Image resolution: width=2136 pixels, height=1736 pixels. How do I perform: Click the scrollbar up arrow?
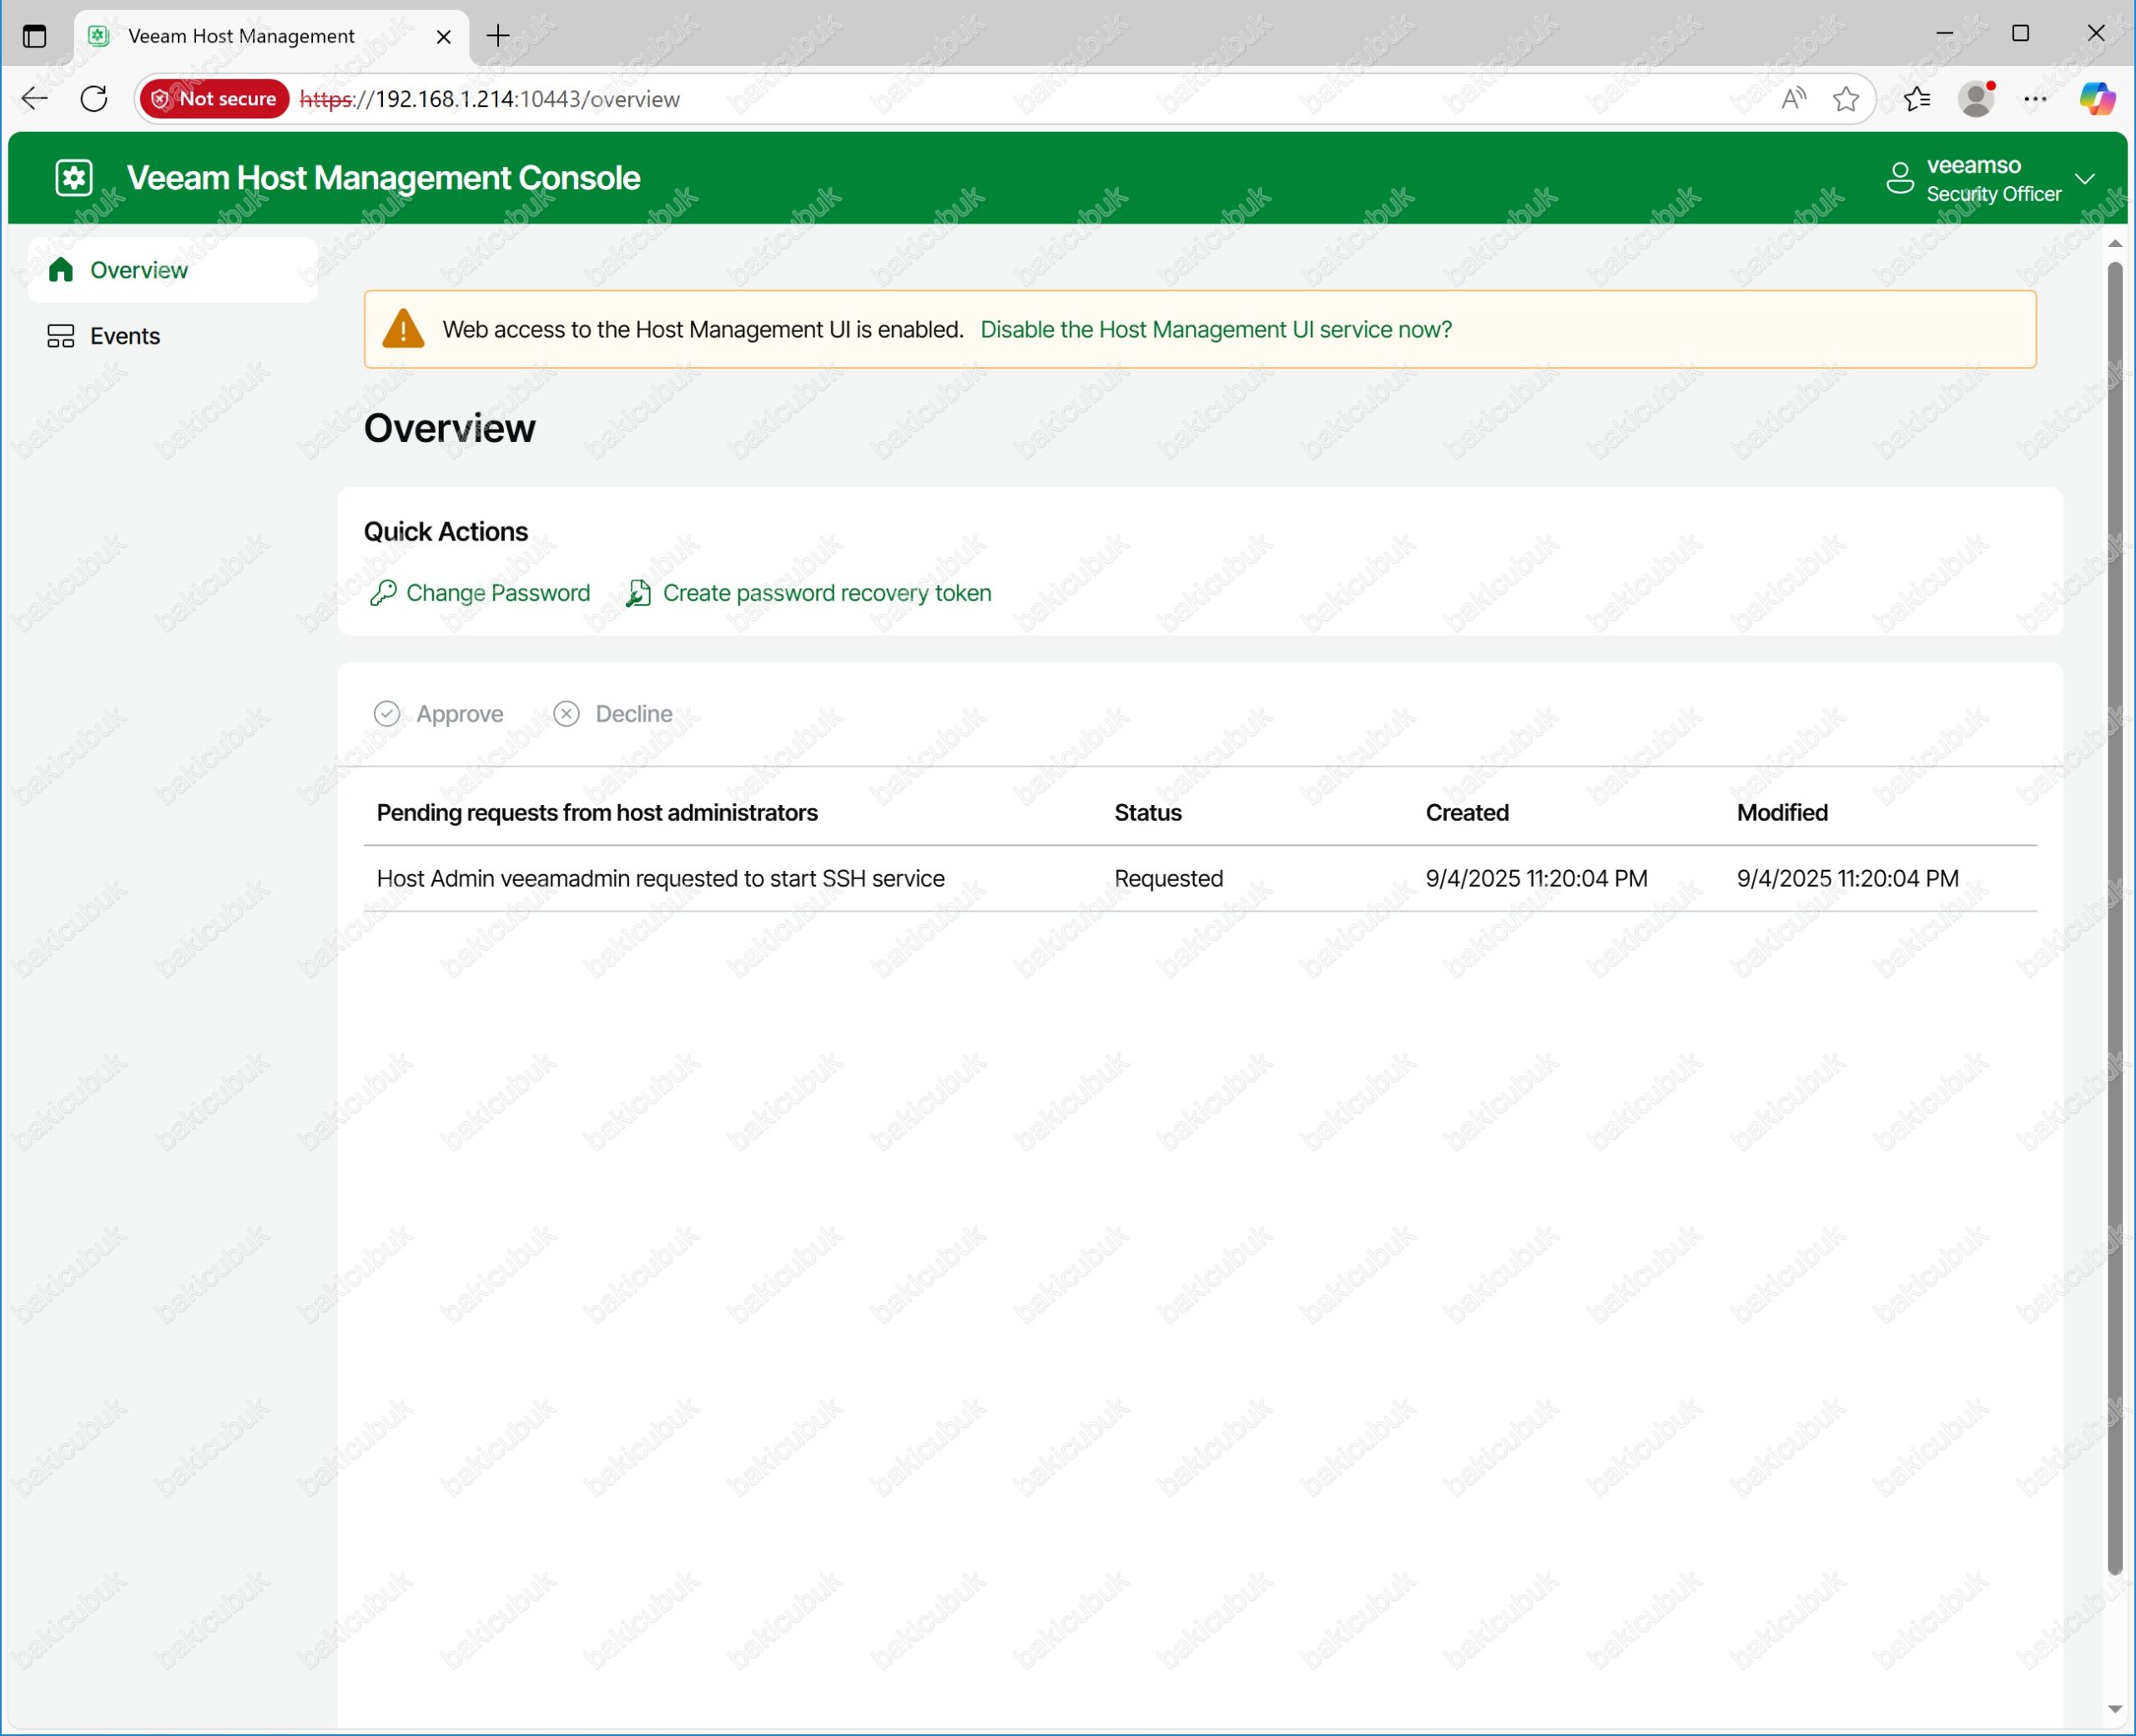click(2114, 243)
